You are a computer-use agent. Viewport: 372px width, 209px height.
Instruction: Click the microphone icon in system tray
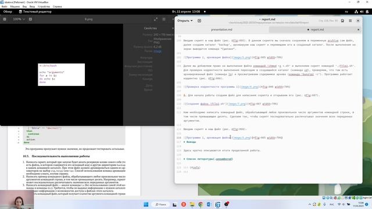coord(324,204)
